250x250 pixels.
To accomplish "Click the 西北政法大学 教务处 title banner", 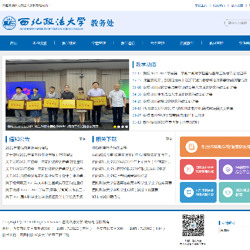I will click(66, 23).
